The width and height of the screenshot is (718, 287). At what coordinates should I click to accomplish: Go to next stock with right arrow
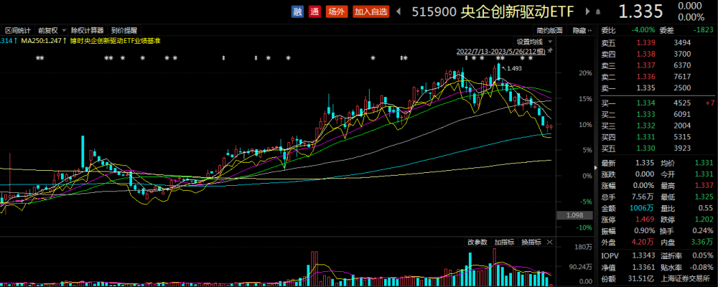(588, 12)
